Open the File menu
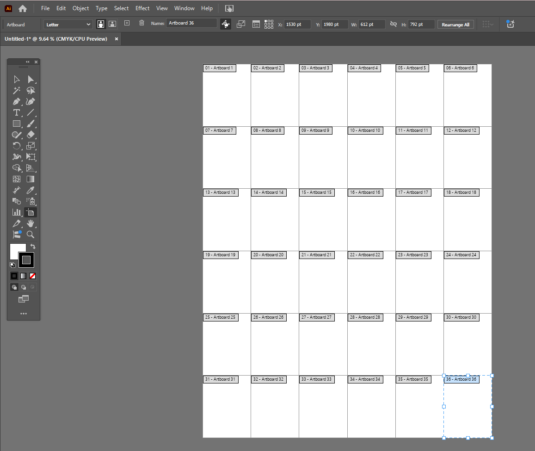535x451 pixels. (45, 8)
